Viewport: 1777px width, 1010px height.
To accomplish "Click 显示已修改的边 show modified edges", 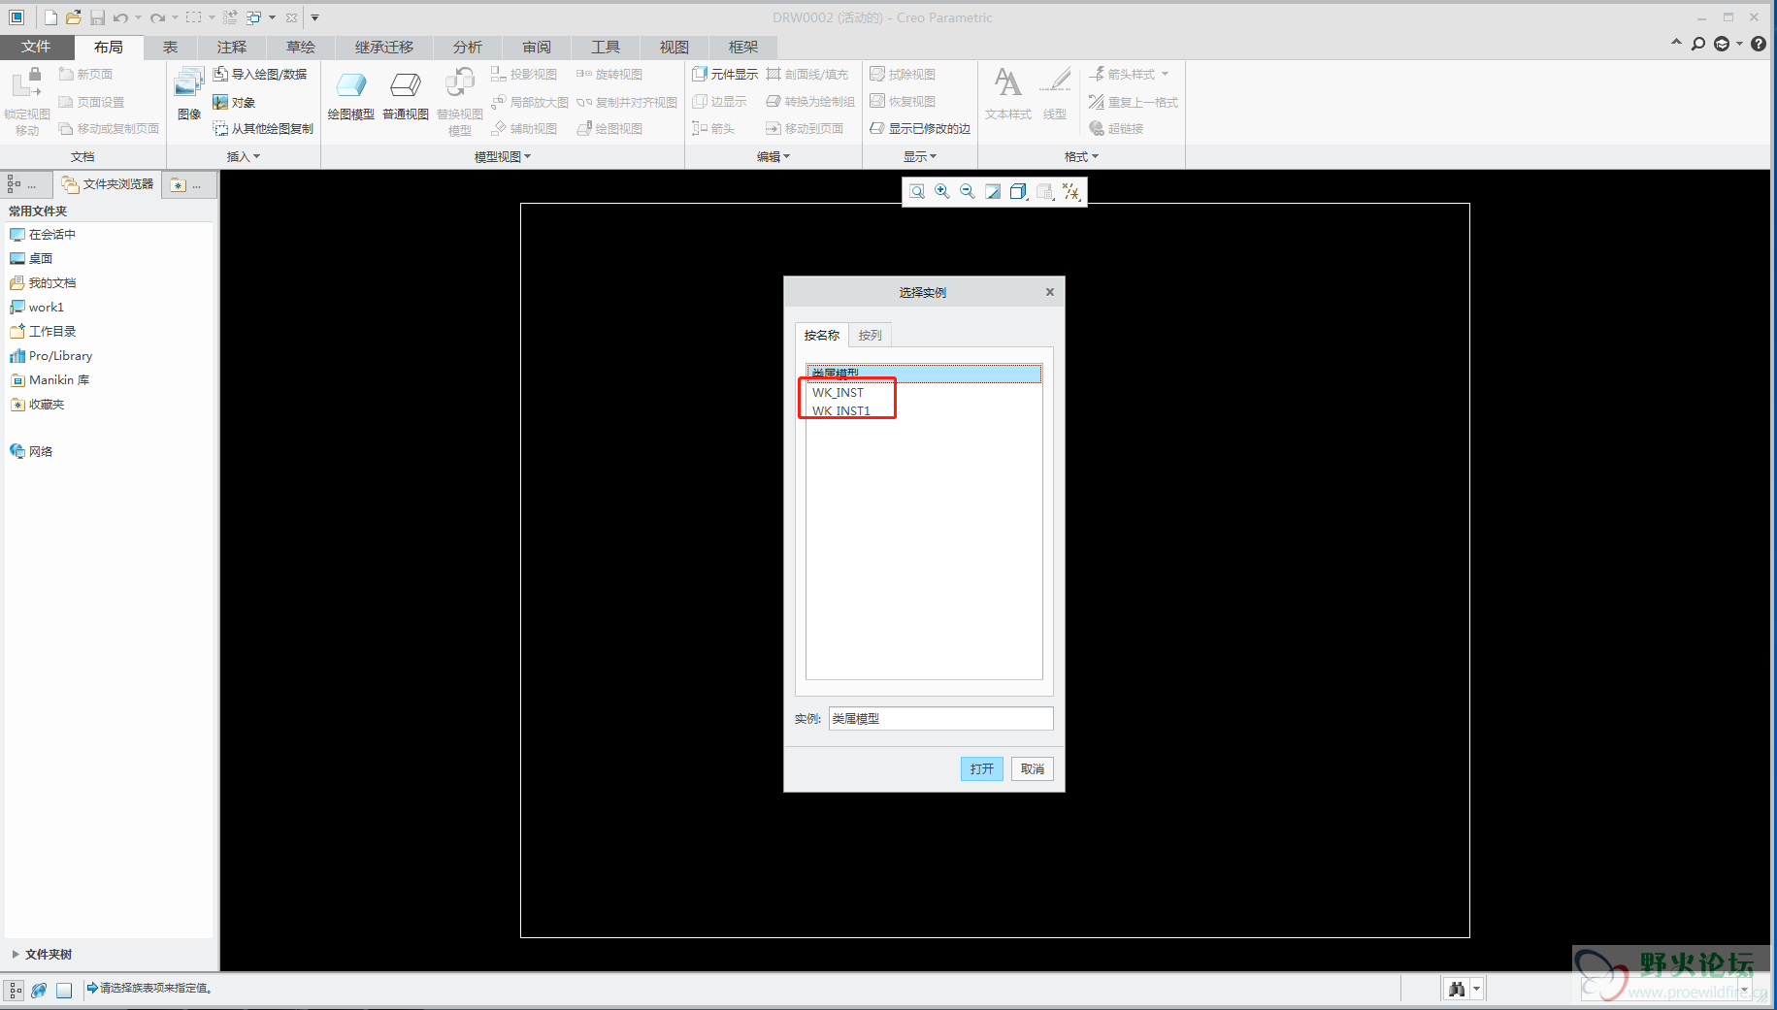I will [x=920, y=128].
